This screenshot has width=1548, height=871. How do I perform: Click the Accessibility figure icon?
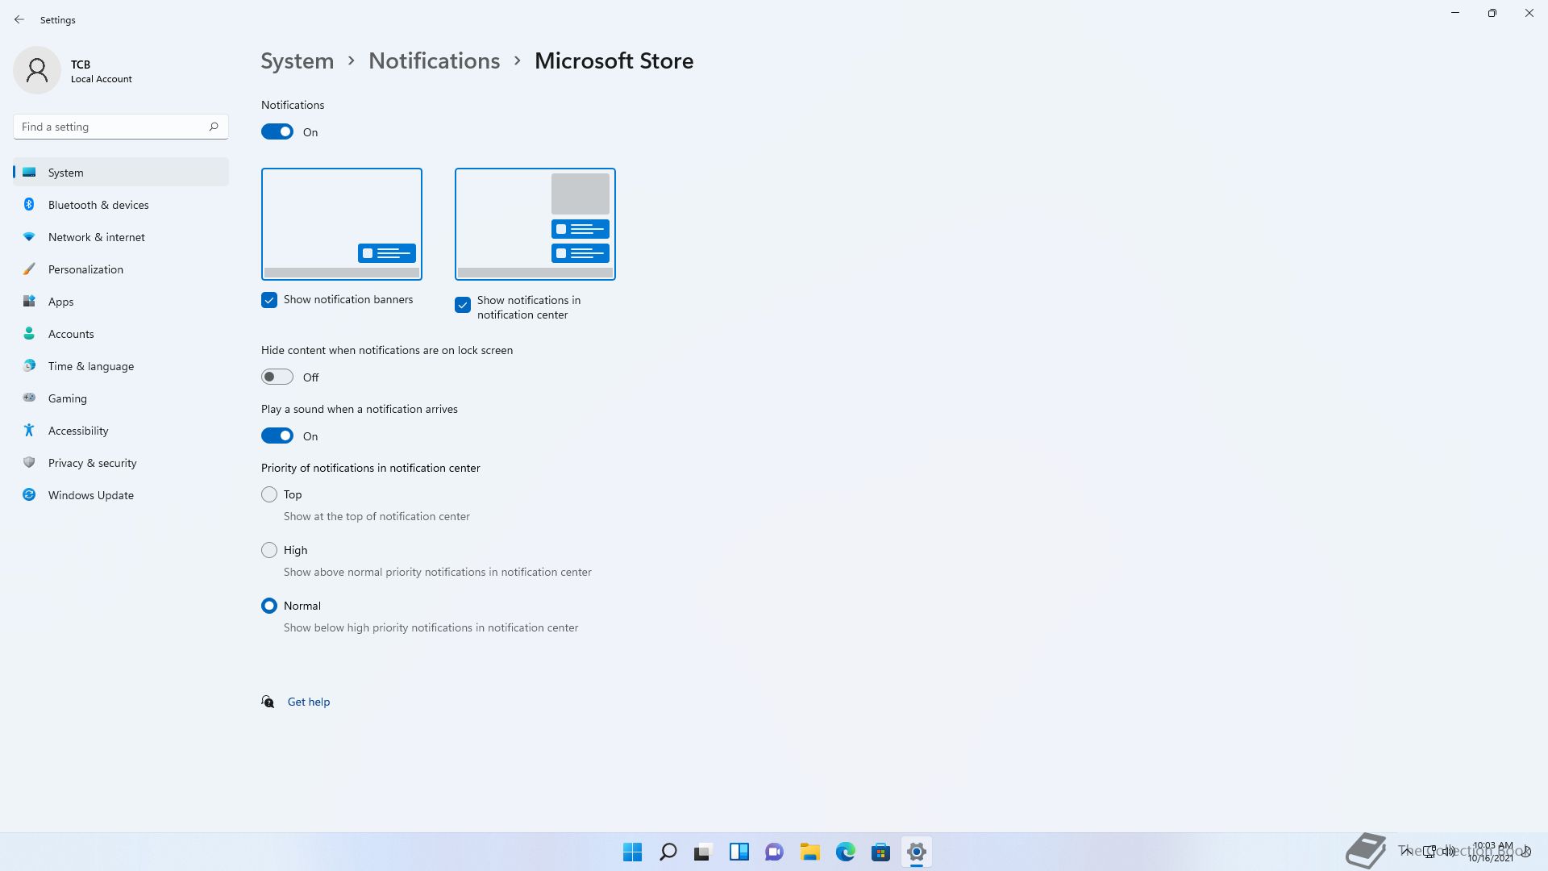(29, 430)
